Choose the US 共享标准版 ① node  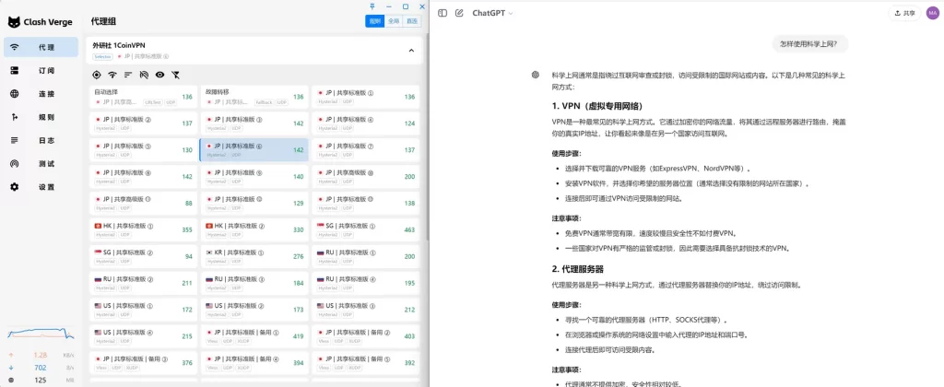click(x=143, y=310)
